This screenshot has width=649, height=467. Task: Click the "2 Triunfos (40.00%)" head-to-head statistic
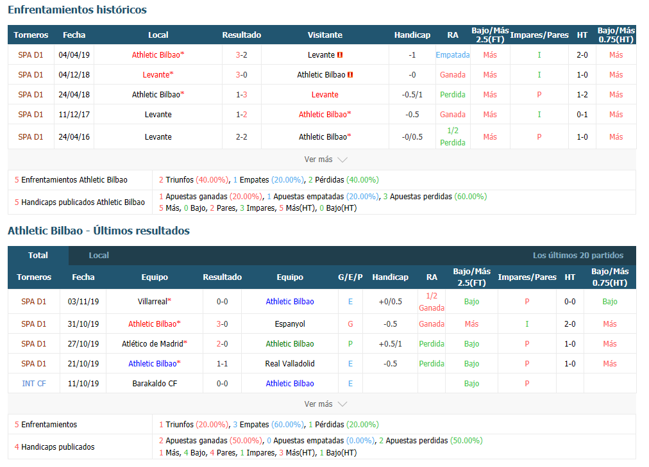(x=194, y=180)
